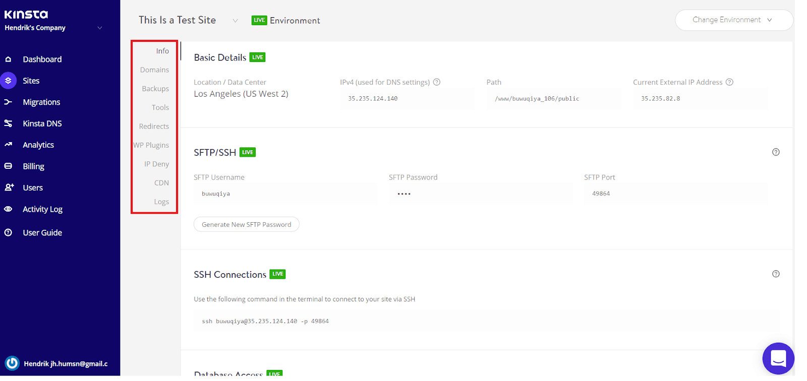This screenshot has width=807, height=381.
Task: Click help icon next to IPv4 label
Action: pos(437,82)
